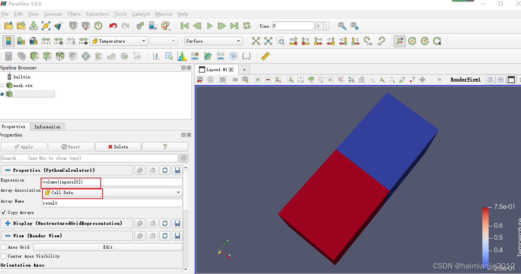Switch to the Information tab
Viewport: 521px width, 274px height.
pos(48,127)
